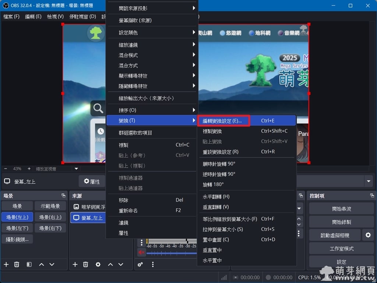Viewport: 377px width, 283px height.
Task: Add a new scene with the plus icon
Action: [x=6, y=264]
